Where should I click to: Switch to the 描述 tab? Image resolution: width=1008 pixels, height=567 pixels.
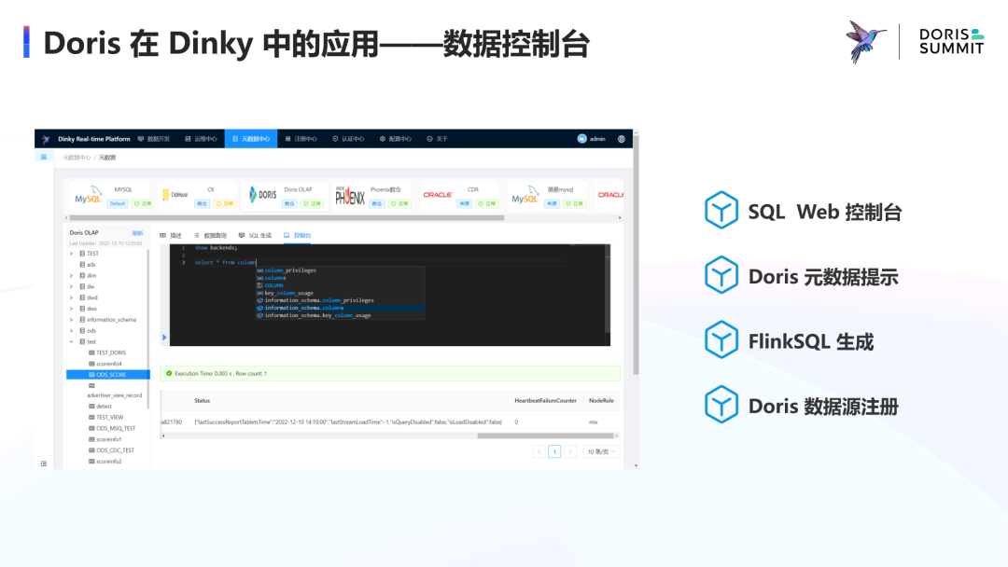[x=171, y=236]
